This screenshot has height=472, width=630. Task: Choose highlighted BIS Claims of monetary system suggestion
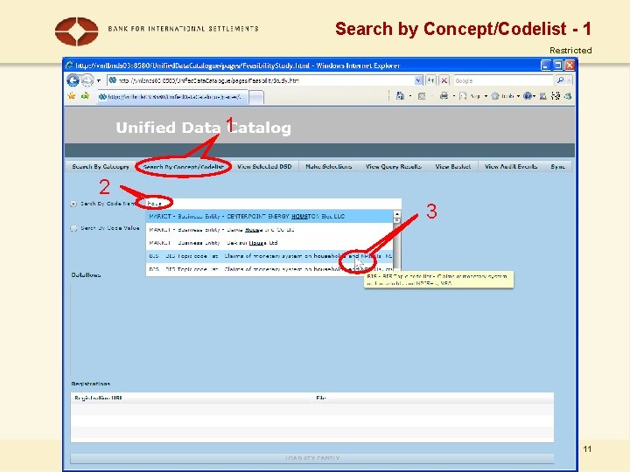[x=269, y=255]
